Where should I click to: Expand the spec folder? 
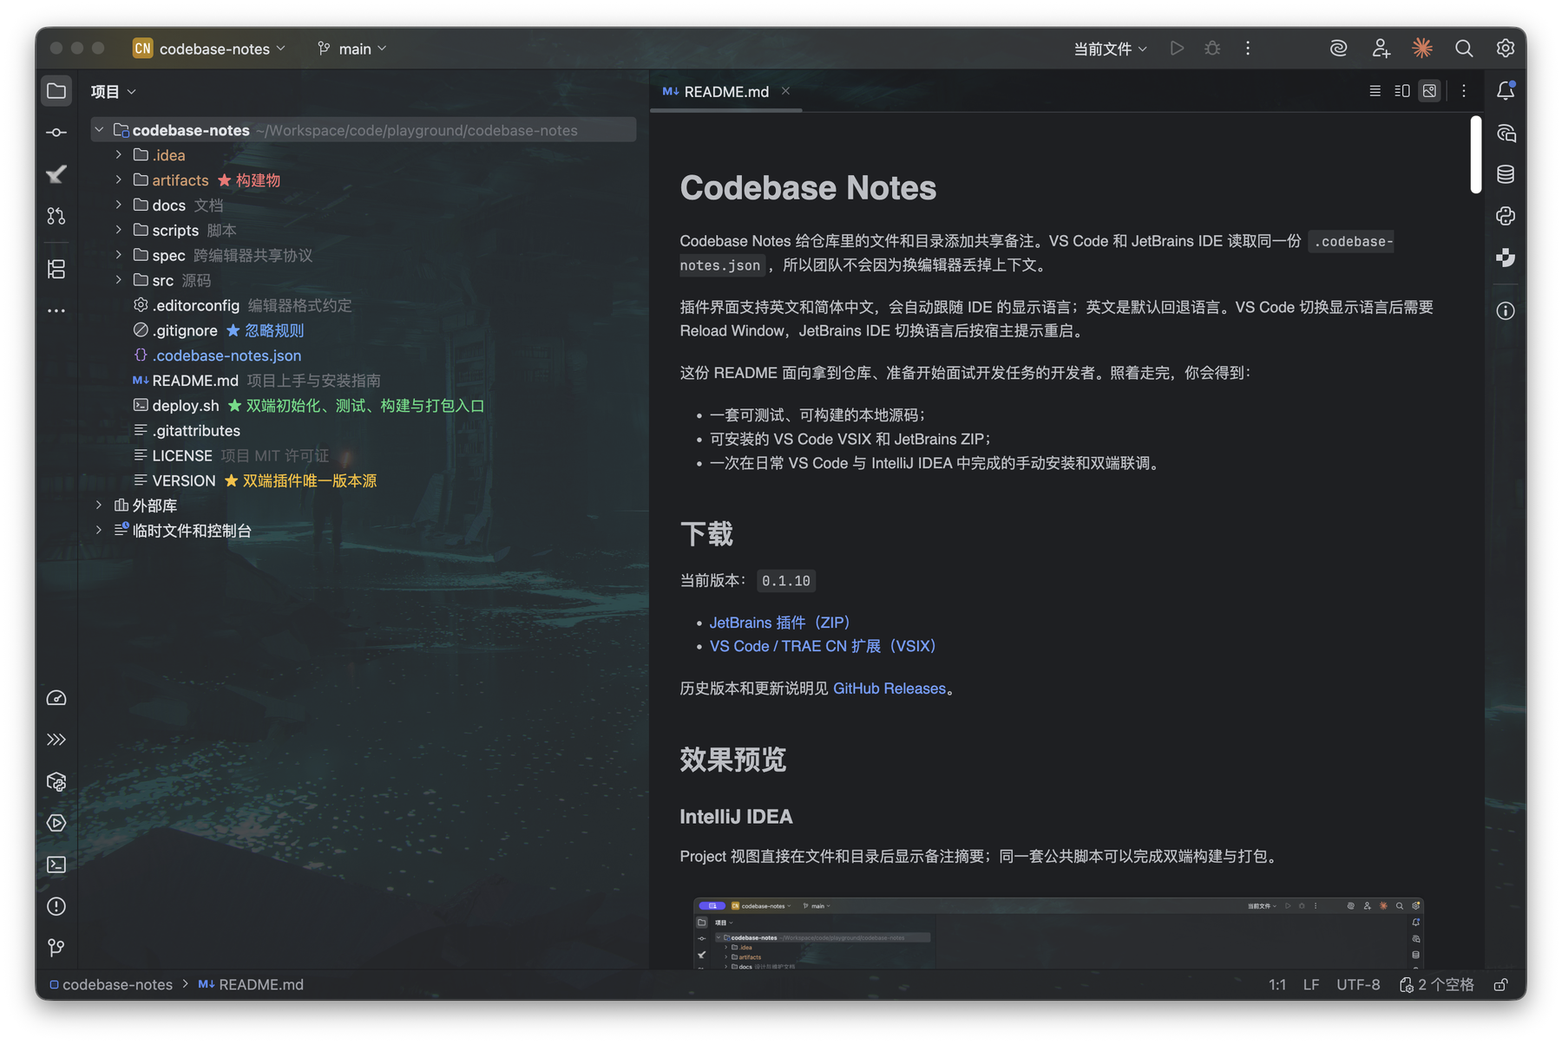119,255
